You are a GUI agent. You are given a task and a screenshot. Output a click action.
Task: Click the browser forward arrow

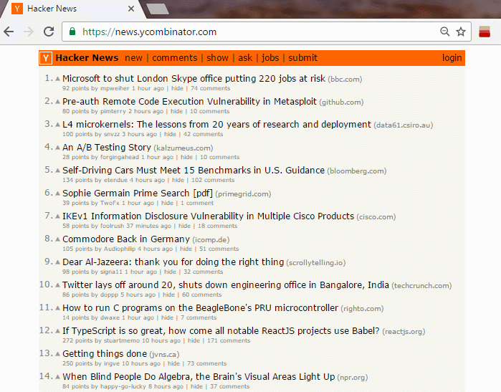(29, 32)
